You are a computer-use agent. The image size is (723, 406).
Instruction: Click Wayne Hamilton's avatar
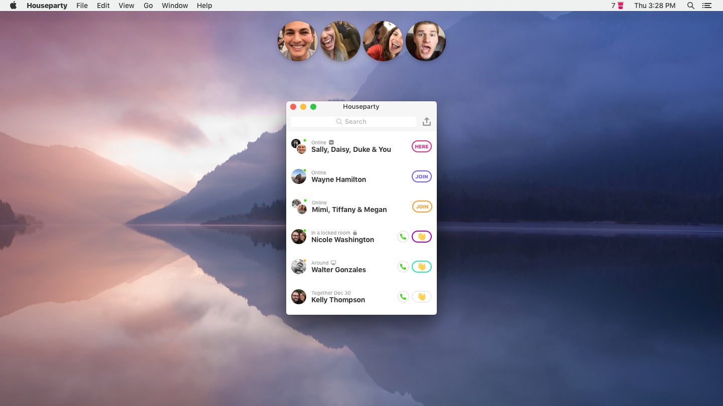(299, 176)
